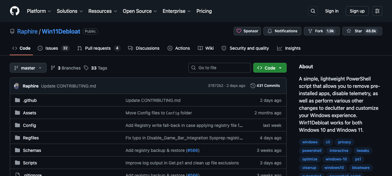Click the folder icon beside Scripts
This screenshot has width=392, height=176.
coord(17,163)
